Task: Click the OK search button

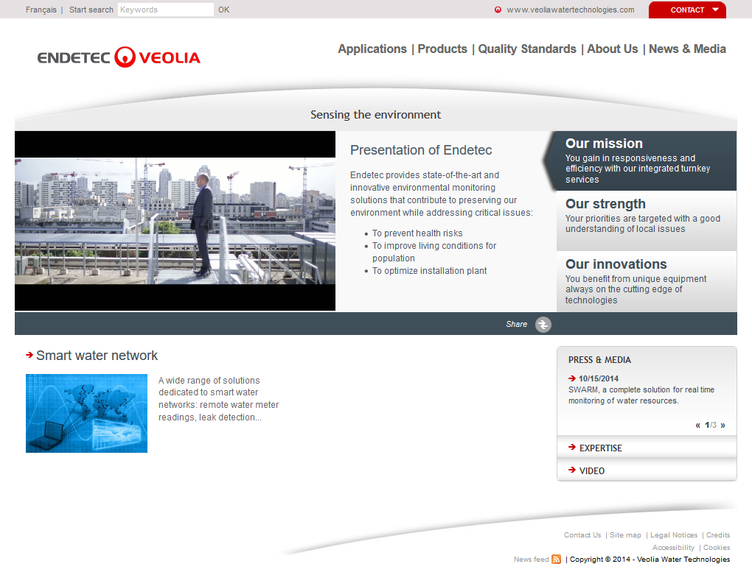Action: pyautogui.click(x=224, y=10)
